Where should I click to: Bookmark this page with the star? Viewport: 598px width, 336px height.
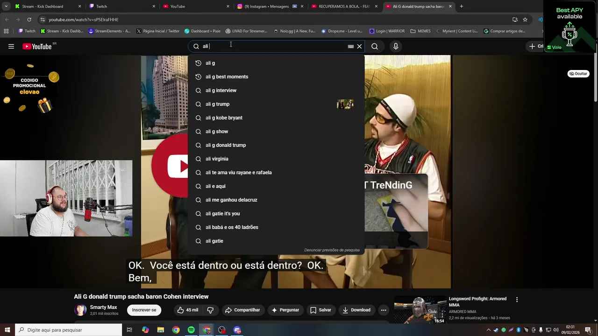point(525,20)
